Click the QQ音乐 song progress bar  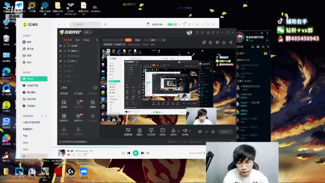point(129,147)
